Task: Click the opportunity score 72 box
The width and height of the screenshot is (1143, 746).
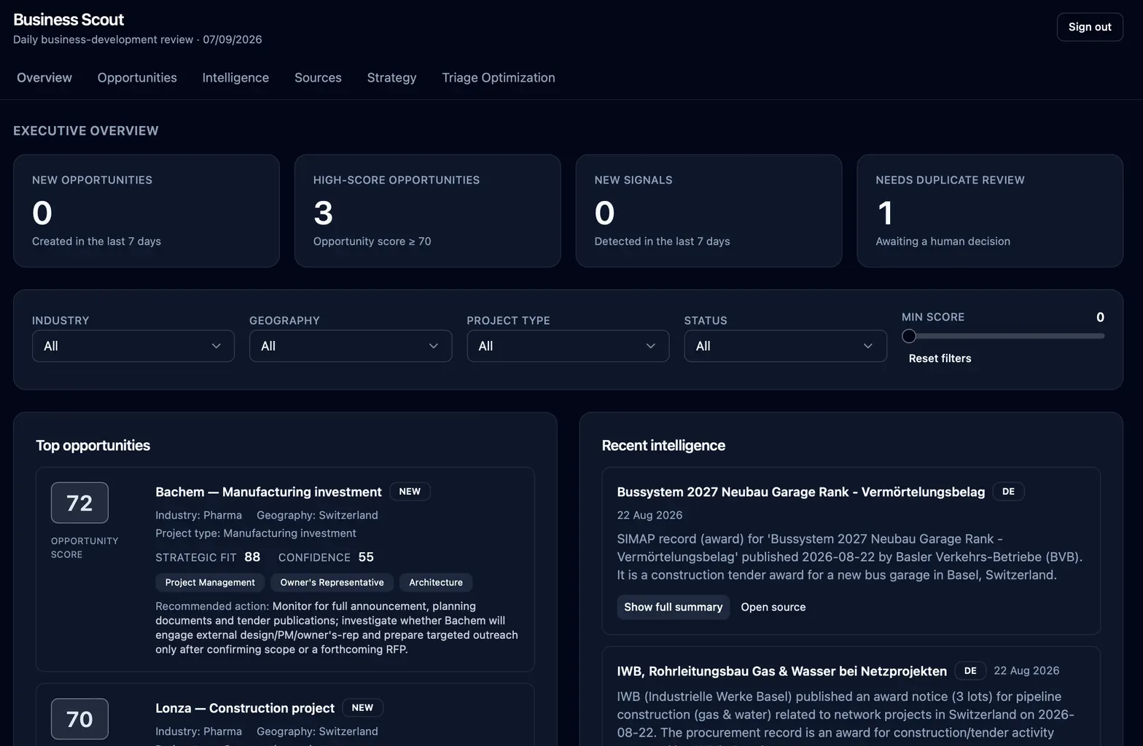Action: pyautogui.click(x=79, y=503)
